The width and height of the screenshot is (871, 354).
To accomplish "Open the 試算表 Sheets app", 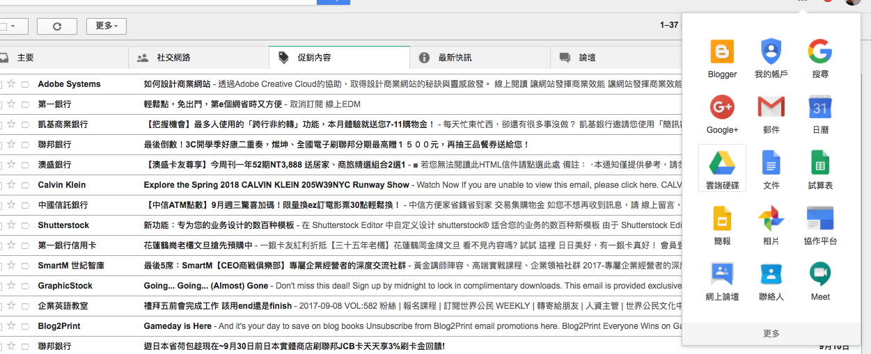I will [820, 169].
